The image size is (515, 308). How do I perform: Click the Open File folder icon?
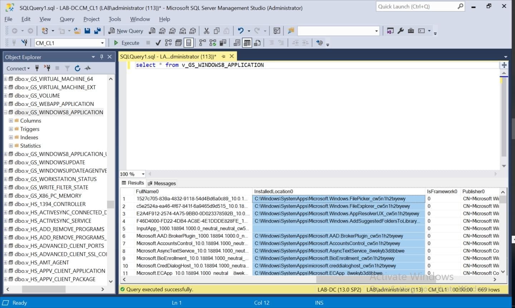77,31
